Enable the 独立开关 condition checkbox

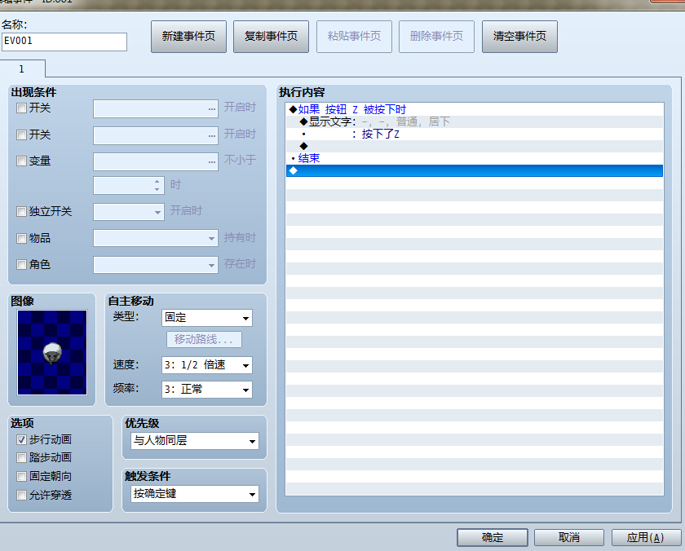pyautogui.click(x=21, y=212)
